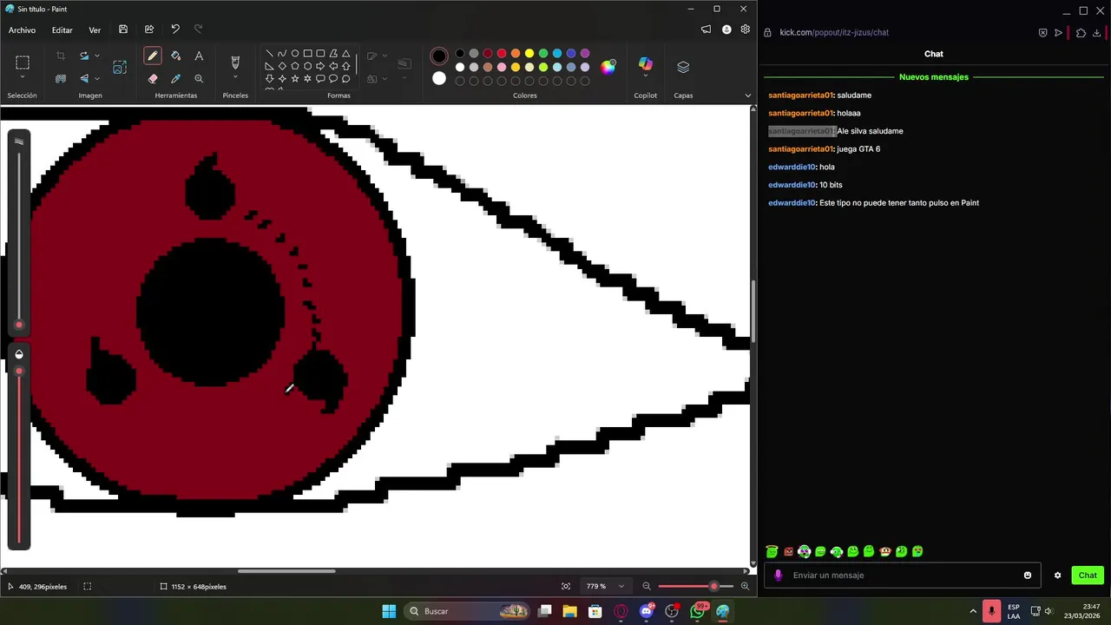The image size is (1111, 625).
Task: Toggle the red microphone tray indicator
Action: pos(991,611)
